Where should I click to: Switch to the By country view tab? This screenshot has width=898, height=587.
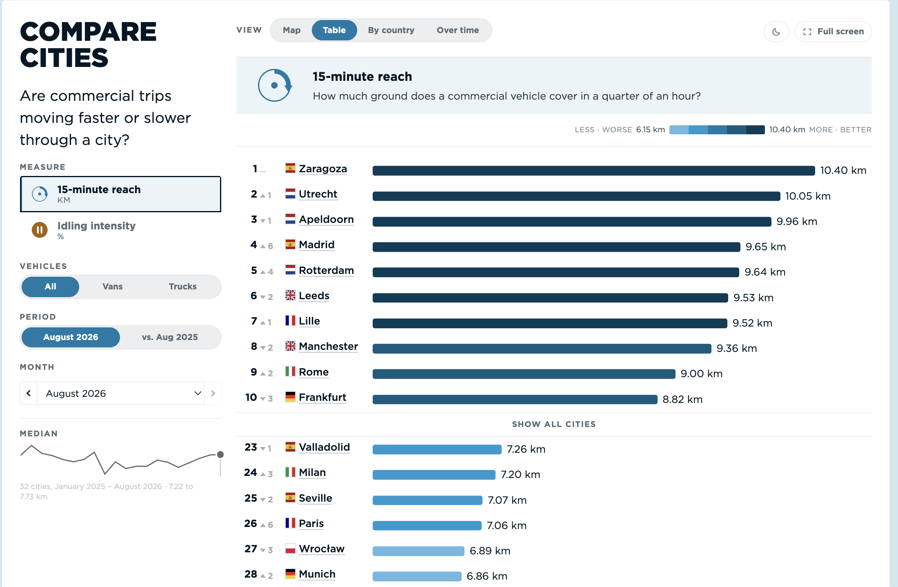pos(391,30)
